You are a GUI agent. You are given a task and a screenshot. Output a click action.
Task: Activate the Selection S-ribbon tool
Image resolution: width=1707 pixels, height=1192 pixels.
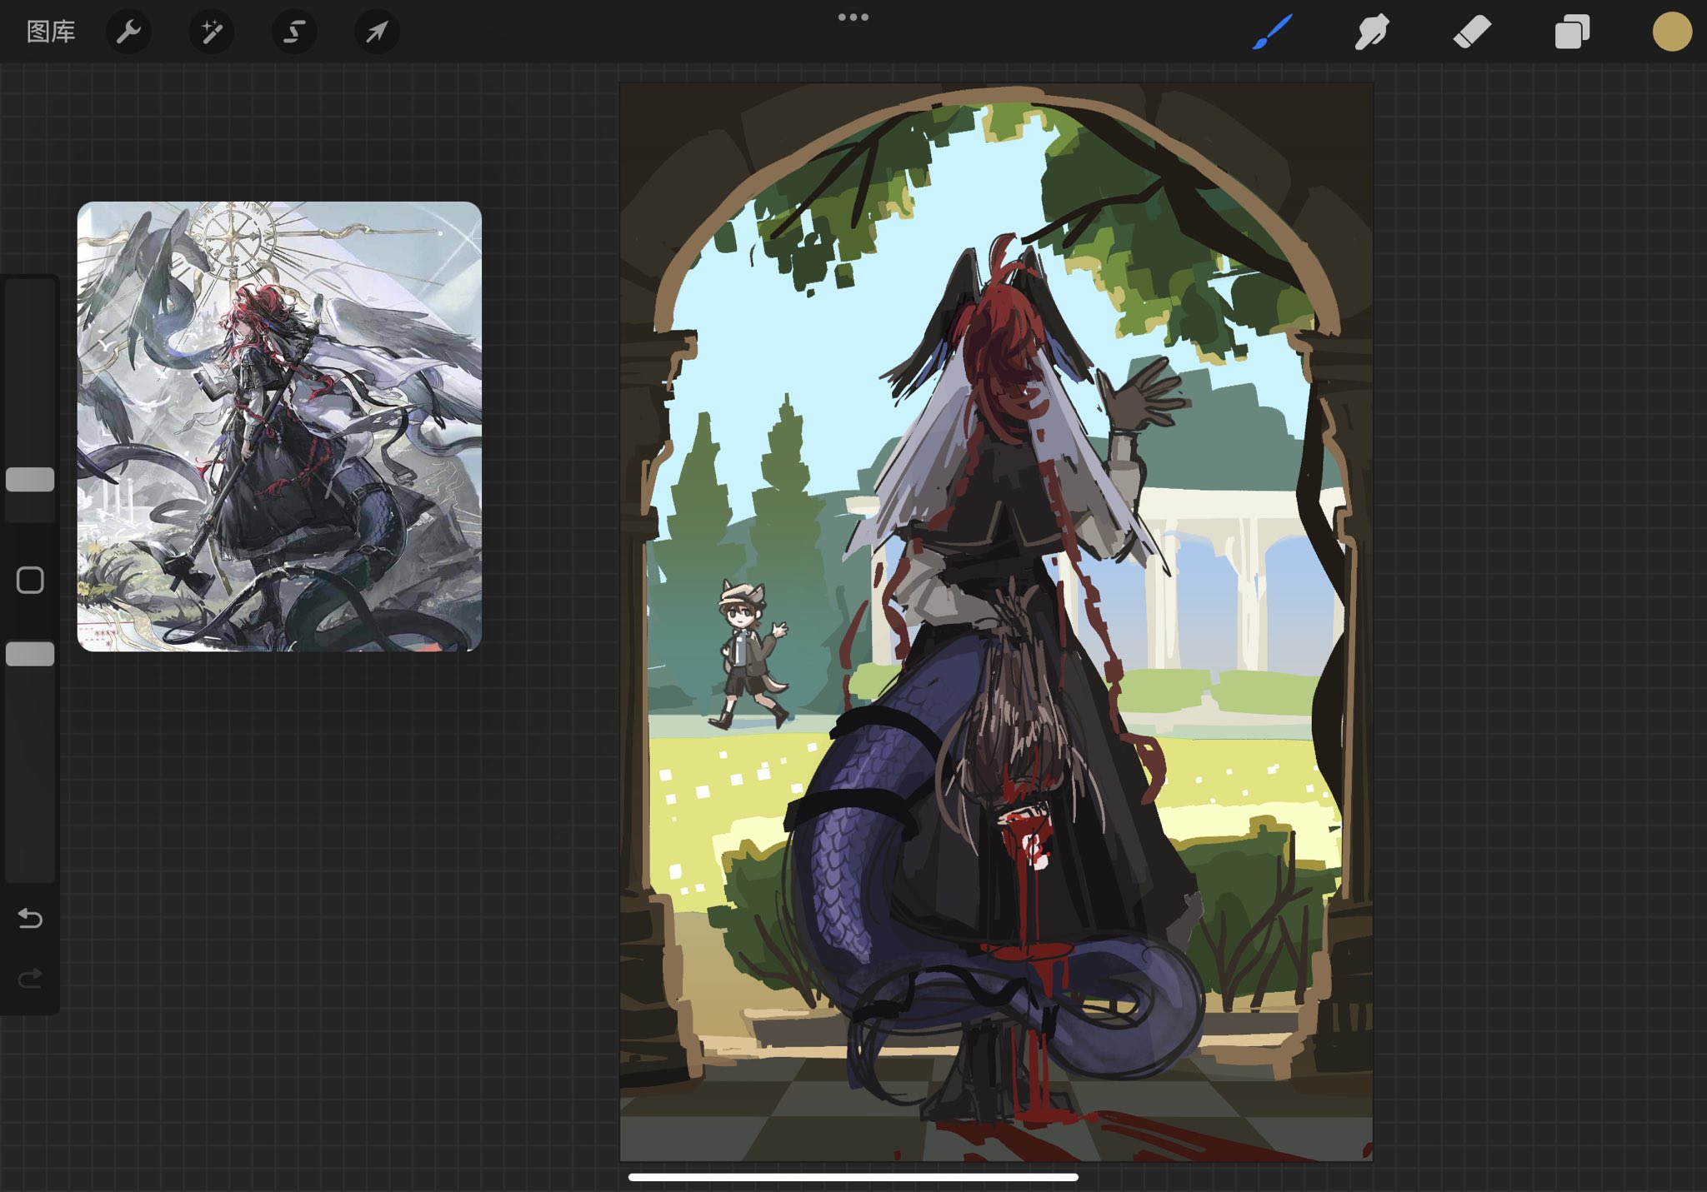[293, 32]
